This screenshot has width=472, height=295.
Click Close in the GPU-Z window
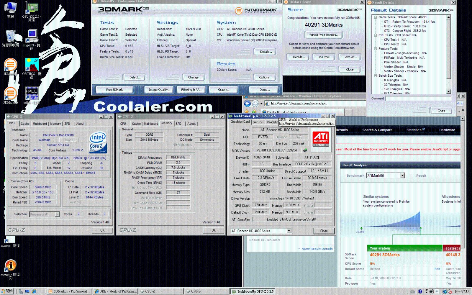pos(324,231)
